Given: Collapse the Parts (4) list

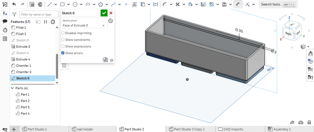Looking at the screenshot, I should 13,88.
